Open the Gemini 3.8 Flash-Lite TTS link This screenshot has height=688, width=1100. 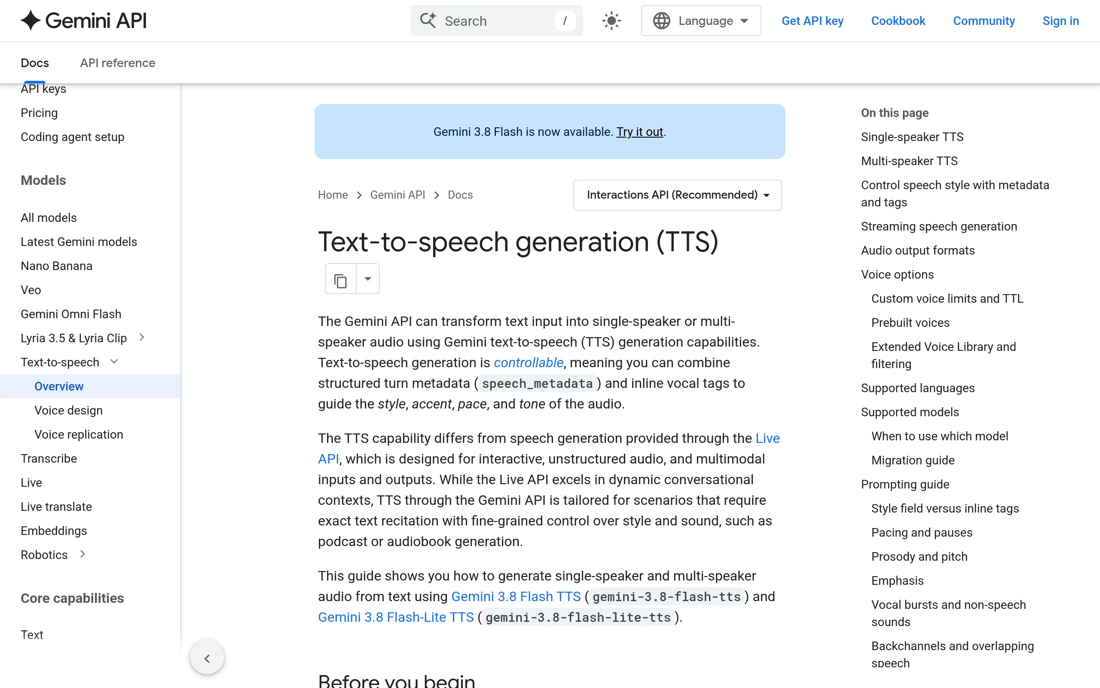pyautogui.click(x=396, y=617)
